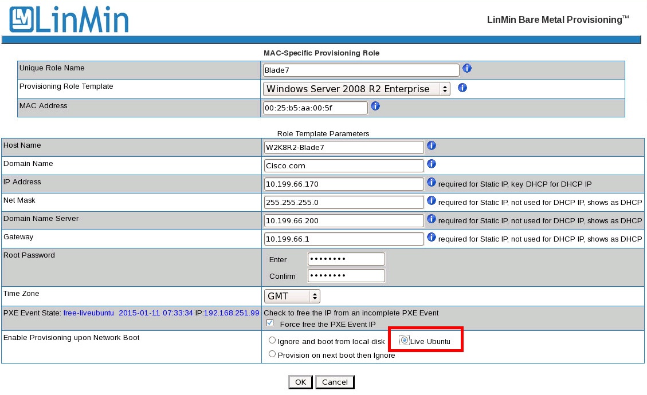Click the Time Zone label
This screenshot has height=395, width=647.
(21, 294)
